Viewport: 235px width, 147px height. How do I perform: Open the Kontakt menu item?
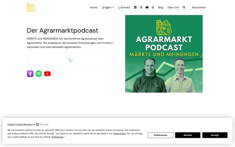tap(124, 8)
